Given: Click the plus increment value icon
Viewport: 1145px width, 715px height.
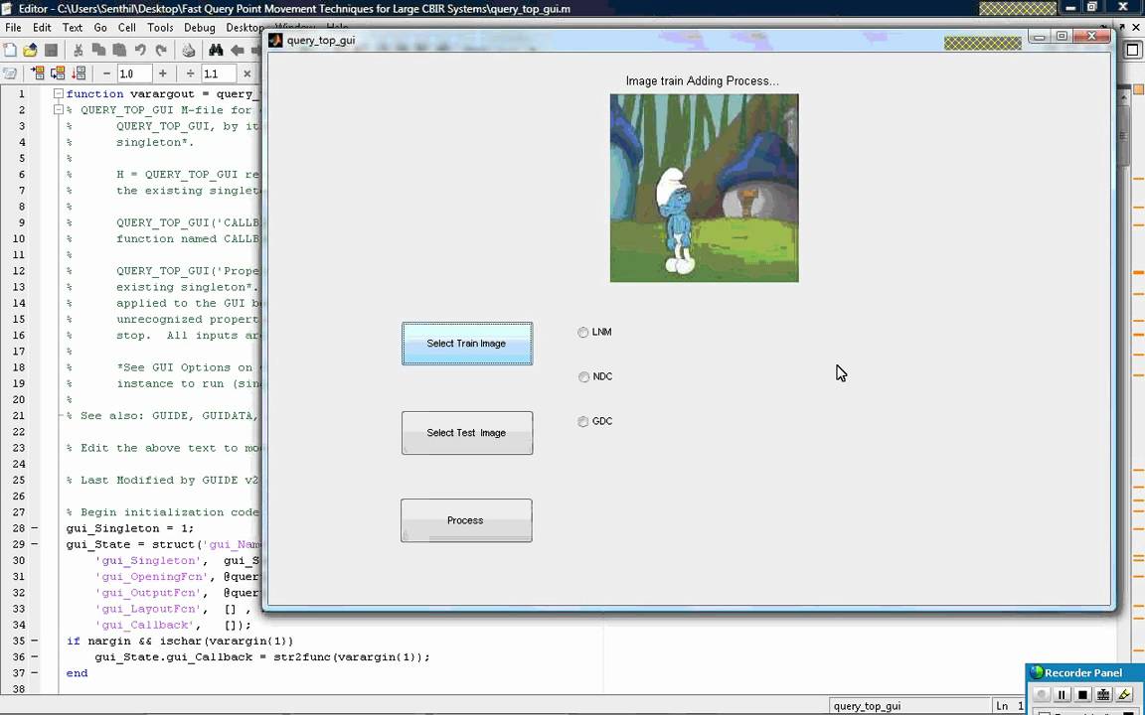Looking at the screenshot, I should point(162,73).
